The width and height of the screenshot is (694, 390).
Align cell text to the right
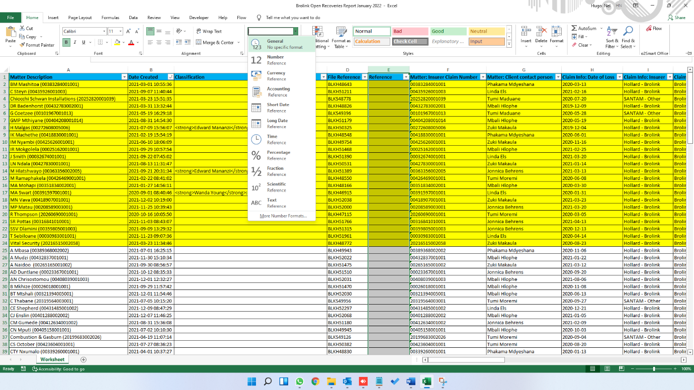click(x=166, y=43)
